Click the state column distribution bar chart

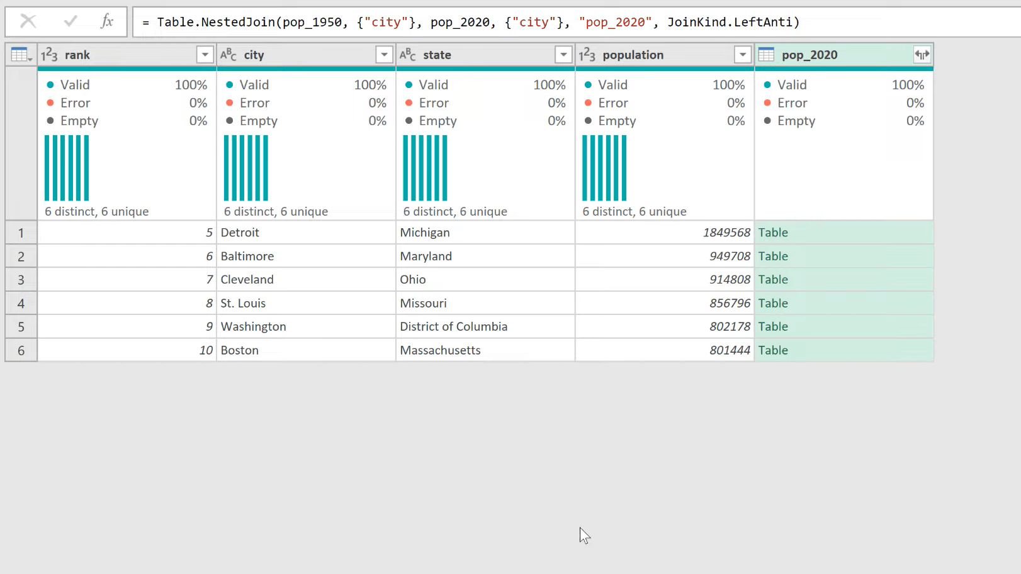426,168
